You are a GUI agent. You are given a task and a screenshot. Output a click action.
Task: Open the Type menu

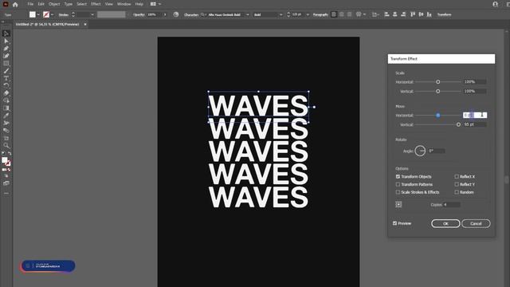[x=69, y=4]
